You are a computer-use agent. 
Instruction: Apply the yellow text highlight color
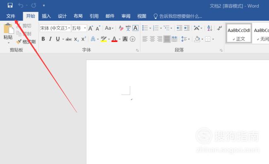(103, 39)
